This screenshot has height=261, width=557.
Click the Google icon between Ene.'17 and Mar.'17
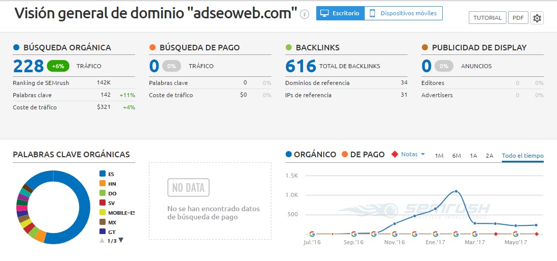(456, 234)
